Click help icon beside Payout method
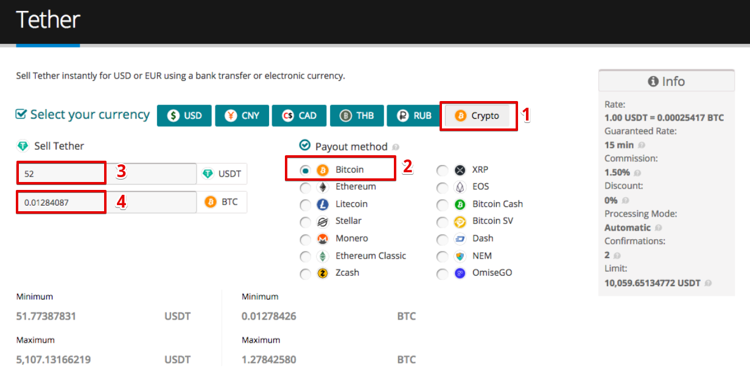 [x=396, y=147]
